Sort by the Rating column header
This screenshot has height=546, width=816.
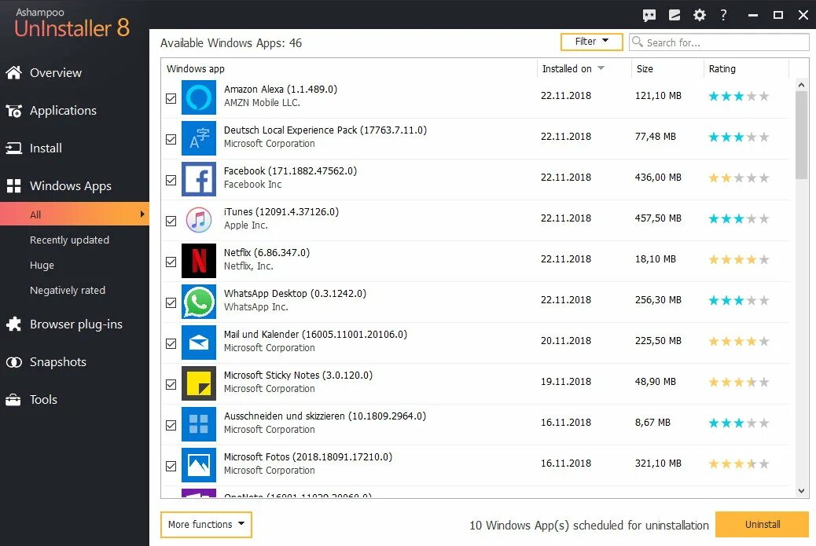click(722, 68)
